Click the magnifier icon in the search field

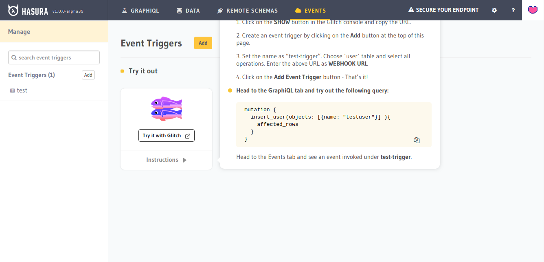(14, 57)
